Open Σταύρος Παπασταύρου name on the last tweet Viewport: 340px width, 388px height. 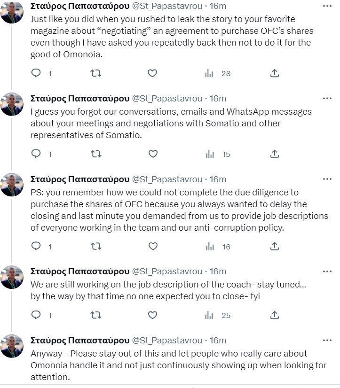click(80, 340)
